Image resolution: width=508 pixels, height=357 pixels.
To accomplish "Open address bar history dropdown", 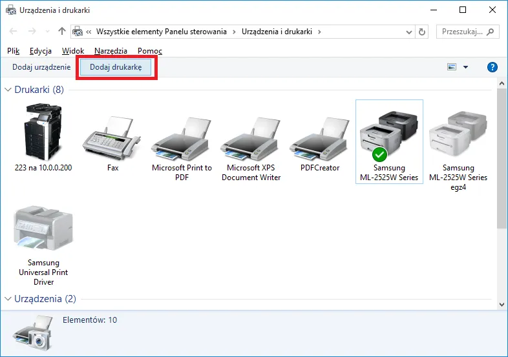I will coord(408,32).
